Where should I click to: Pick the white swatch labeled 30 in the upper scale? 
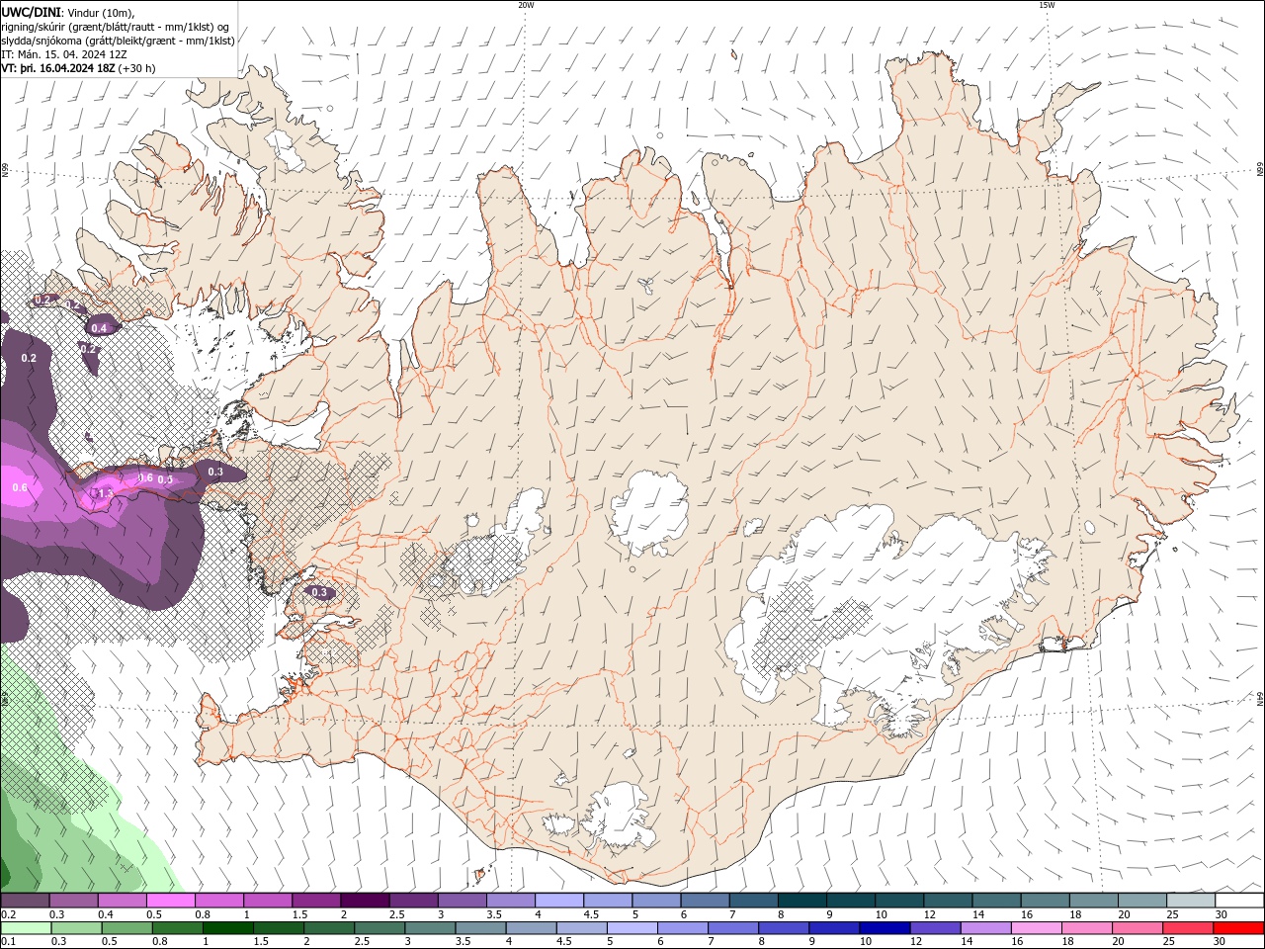pyautogui.click(x=1239, y=901)
